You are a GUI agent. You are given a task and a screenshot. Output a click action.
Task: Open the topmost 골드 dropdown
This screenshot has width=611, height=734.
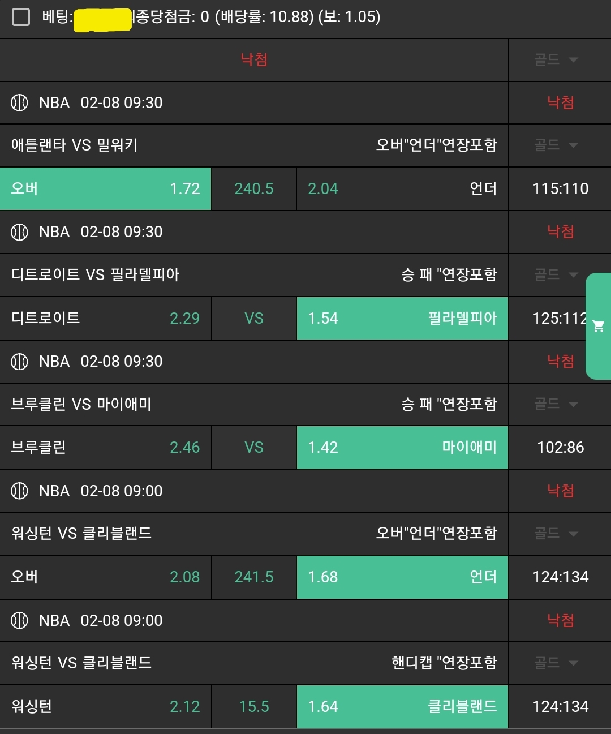(556, 59)
